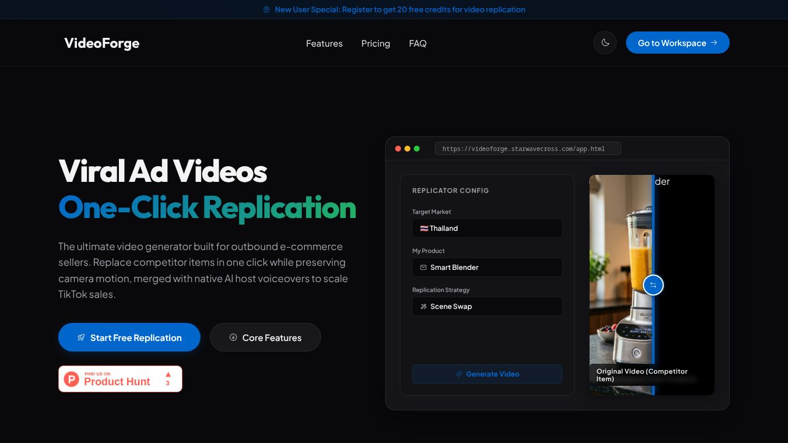Click the yellow window dot in mock browser

(x=407, y=149)
